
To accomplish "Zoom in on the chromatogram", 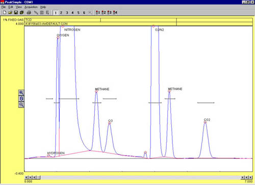I will coord(21,93).
